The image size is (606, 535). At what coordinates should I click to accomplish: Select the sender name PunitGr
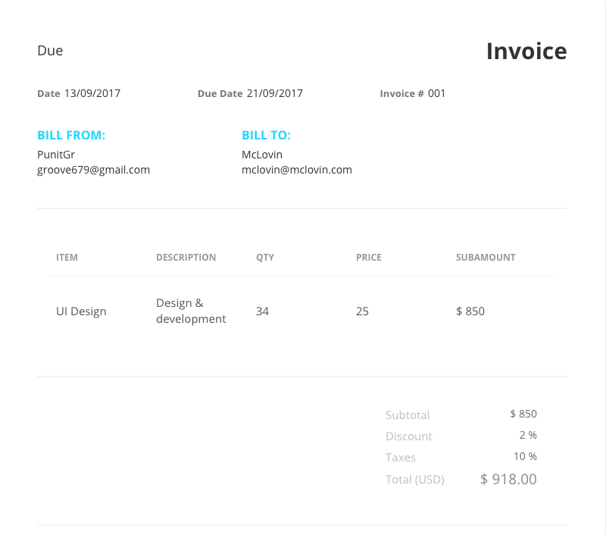click(x=56, y=154)
